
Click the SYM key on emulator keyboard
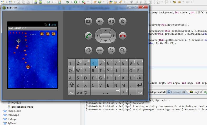point(79,92)
